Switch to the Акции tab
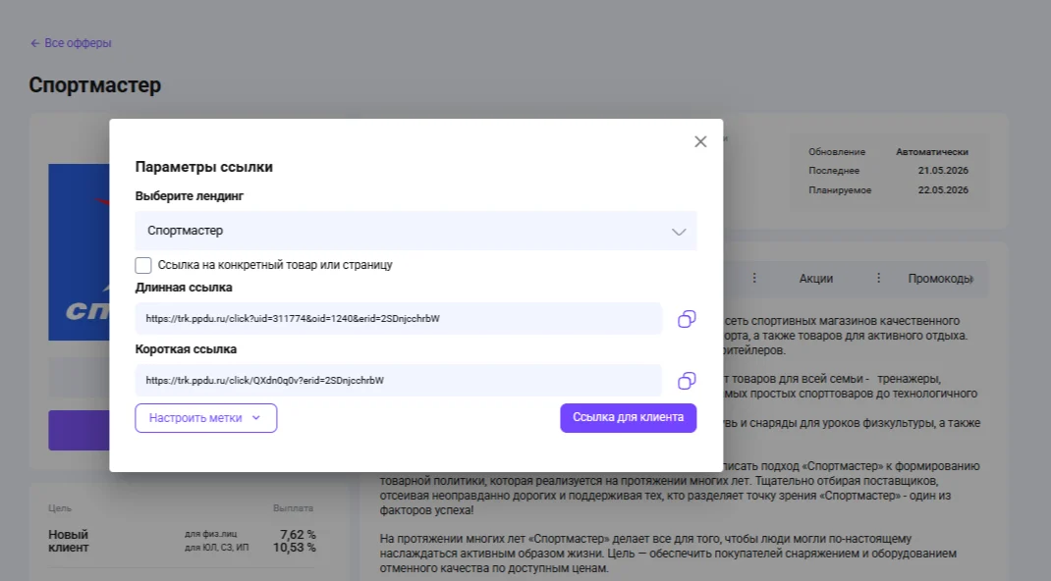The height and width of the screenshot is (581, 1051). pyautogui.click(x=815, y=279)
